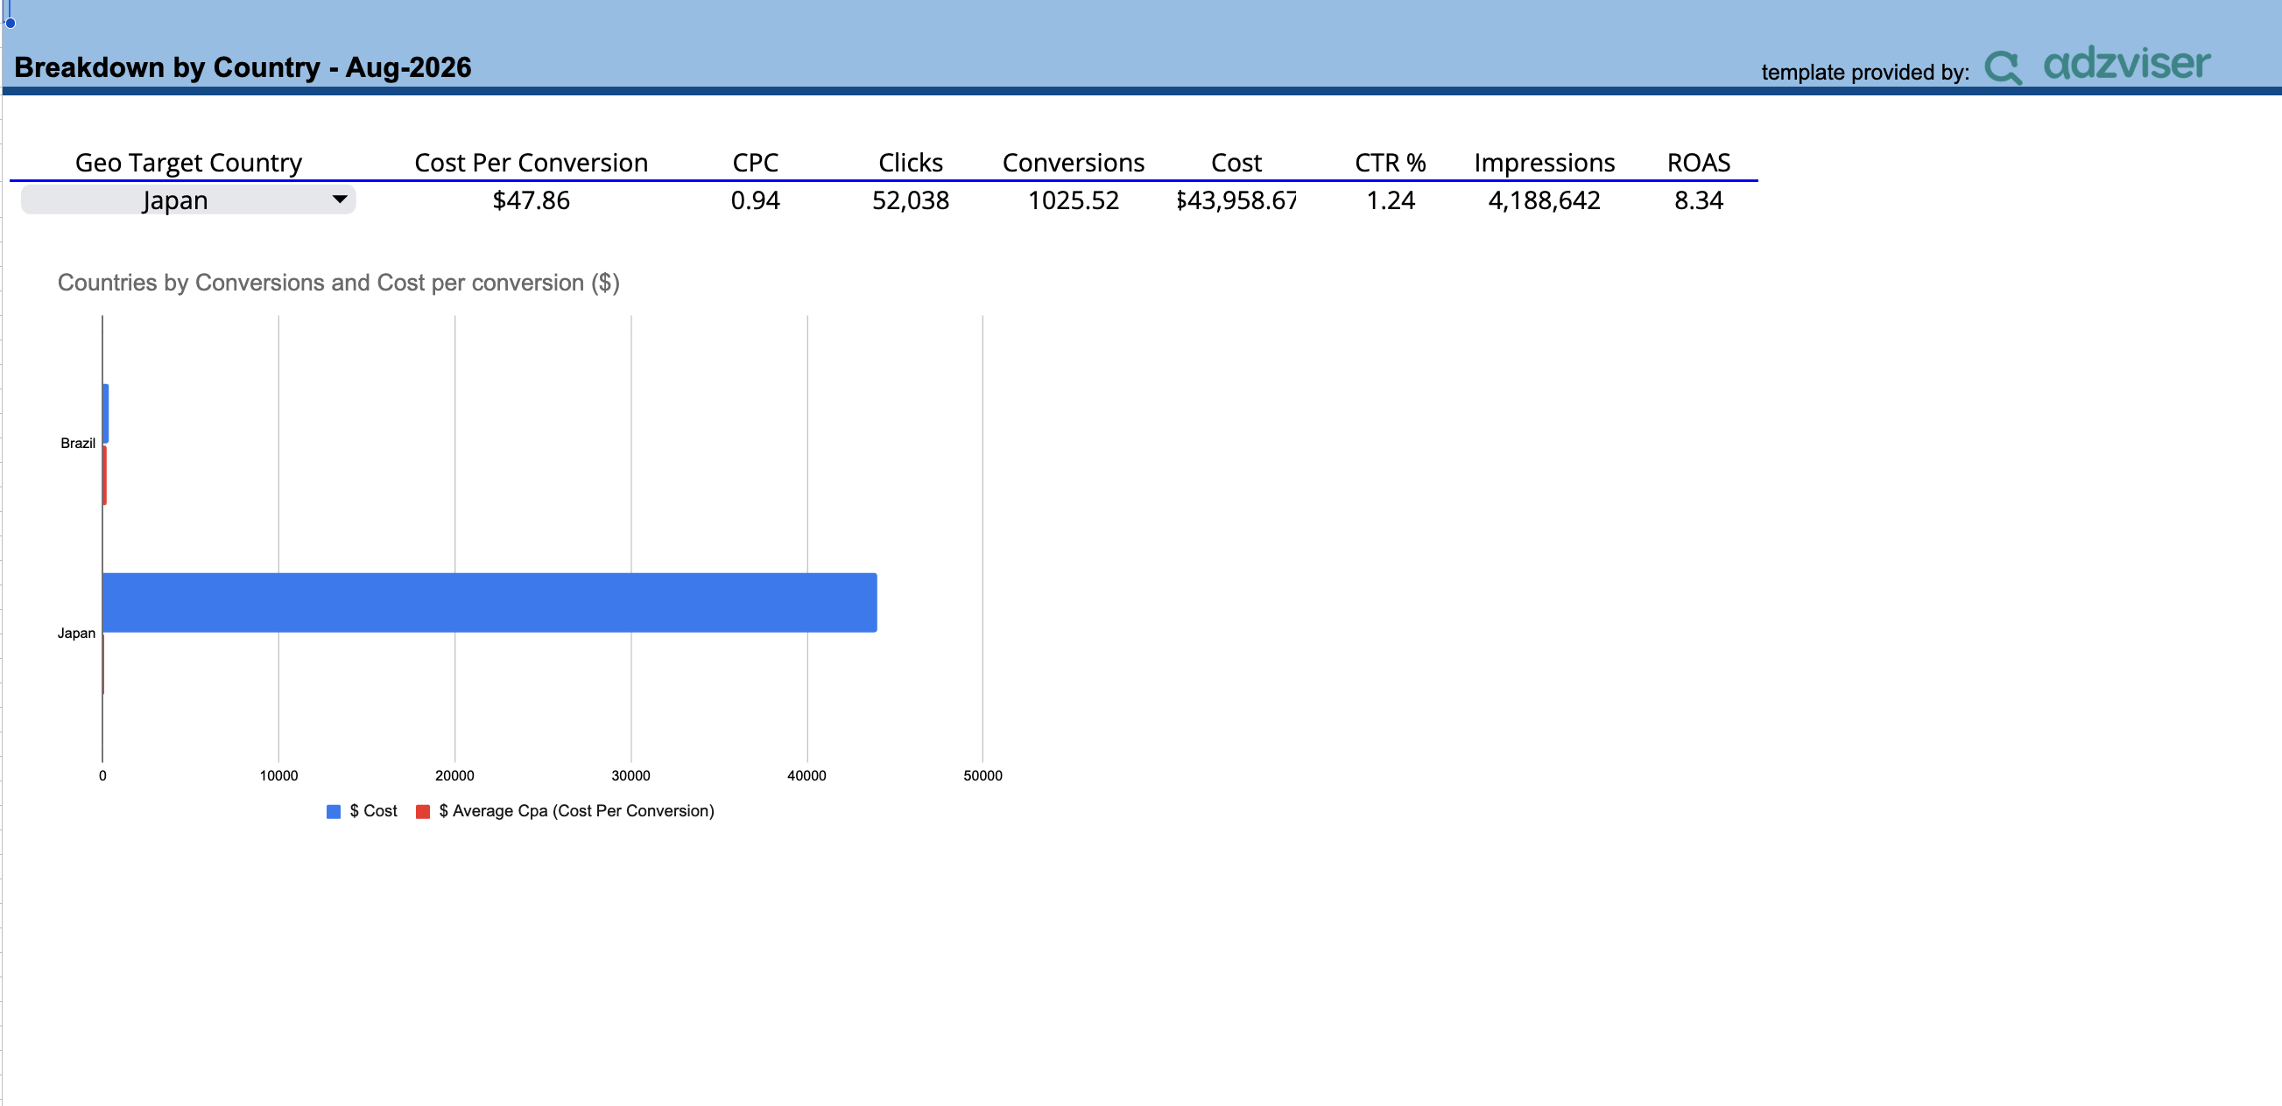The image size is (2282, 1106).
Task: Click the 'Clicks' column header
Action: pyautogui.click(x=911, y=163)
